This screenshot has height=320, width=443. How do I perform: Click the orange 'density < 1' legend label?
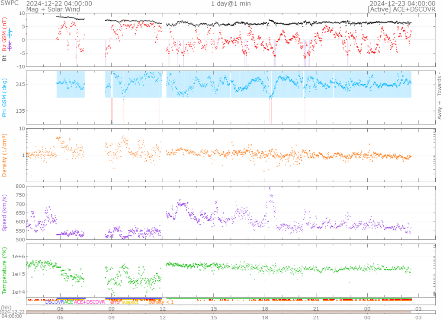coord(161,302)
